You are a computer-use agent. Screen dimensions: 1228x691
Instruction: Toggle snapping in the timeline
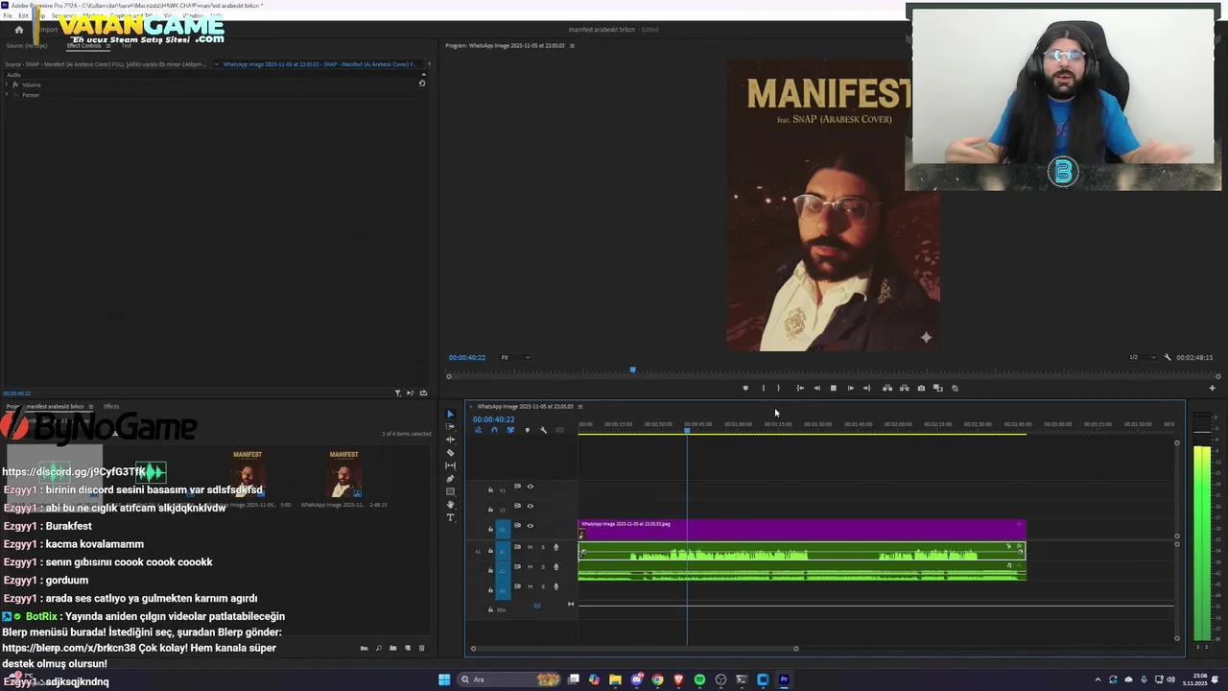pyautogui.click(x=494, y=430)
